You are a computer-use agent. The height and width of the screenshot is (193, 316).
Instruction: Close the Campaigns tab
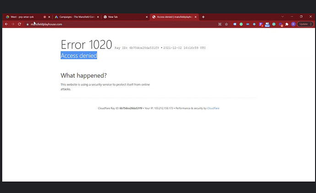coord(98,17)
